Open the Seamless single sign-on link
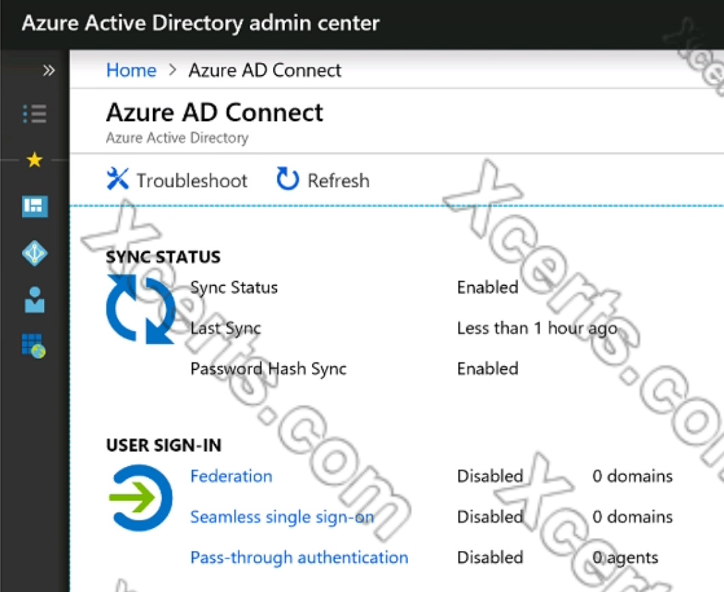724x592 pixels. pos(282,517)
